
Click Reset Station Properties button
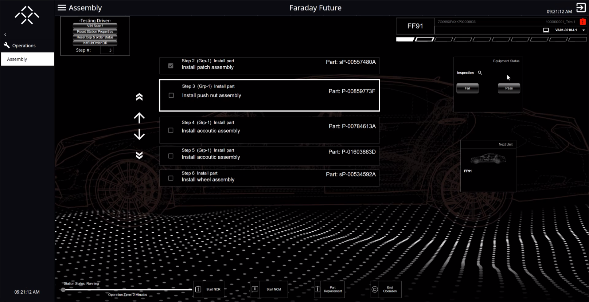95,32
